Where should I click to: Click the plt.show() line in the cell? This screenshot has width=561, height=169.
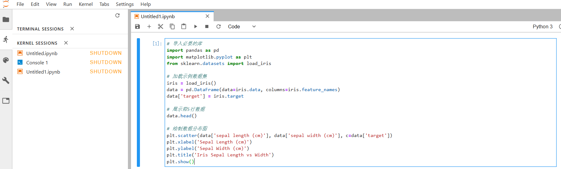click(x=180, y=162)
